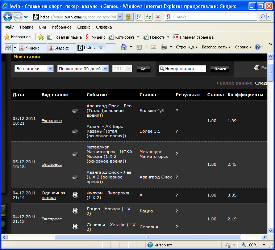Viewport: 275px width, 250px height.
Task: Click soccer ball icon beside Лацио - Новара
Action: 75,211
